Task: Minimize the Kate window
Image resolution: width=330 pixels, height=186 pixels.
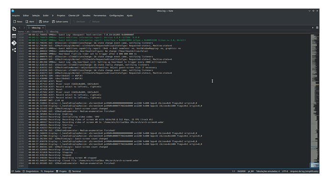Action: point(309,11)
